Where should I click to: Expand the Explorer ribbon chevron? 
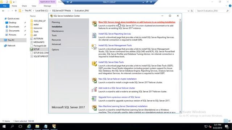[x=226, y=6]
